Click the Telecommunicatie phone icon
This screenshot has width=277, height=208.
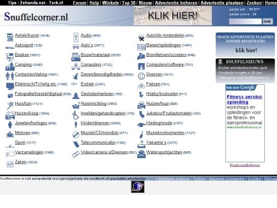(76, 144)
